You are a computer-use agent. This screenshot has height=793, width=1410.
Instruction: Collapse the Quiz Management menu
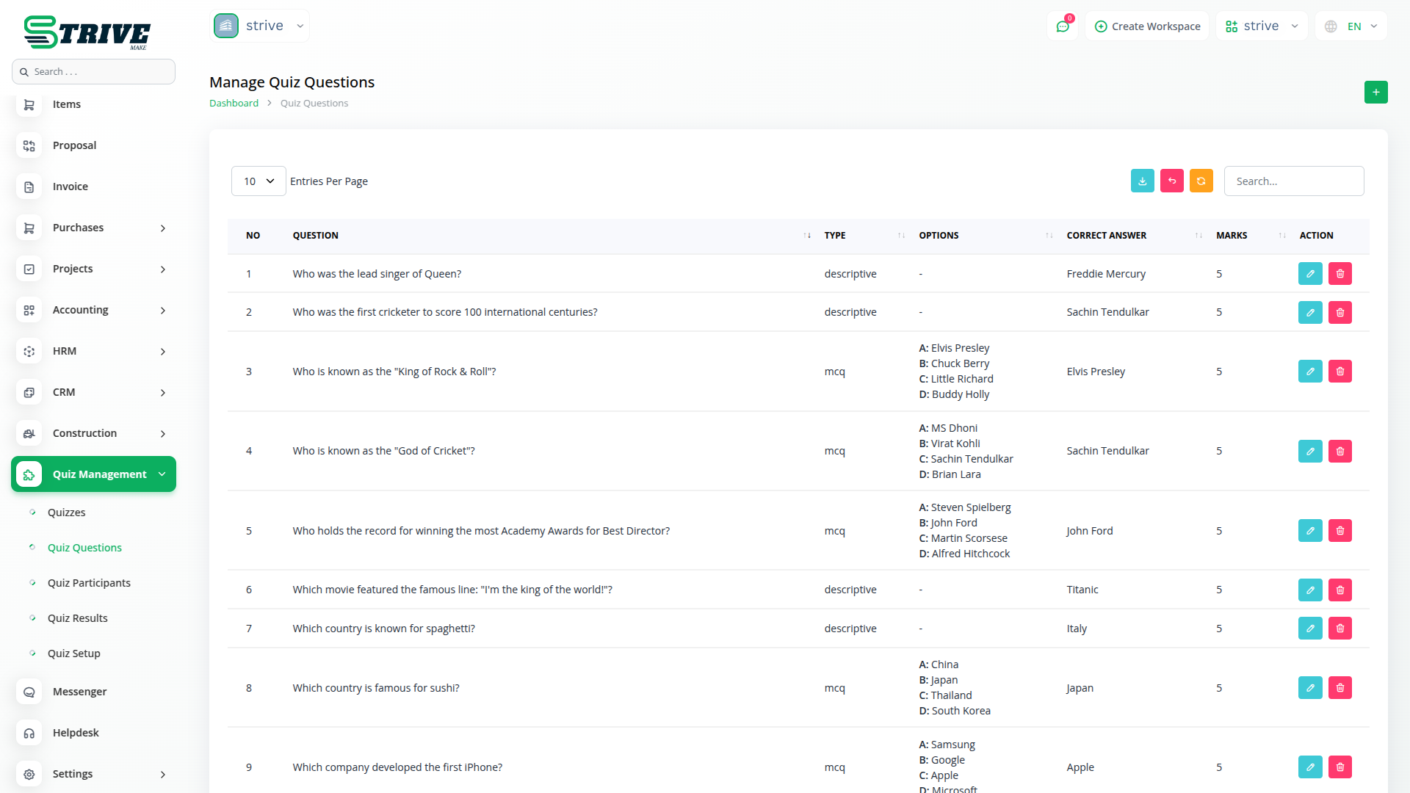coord(93,474)
